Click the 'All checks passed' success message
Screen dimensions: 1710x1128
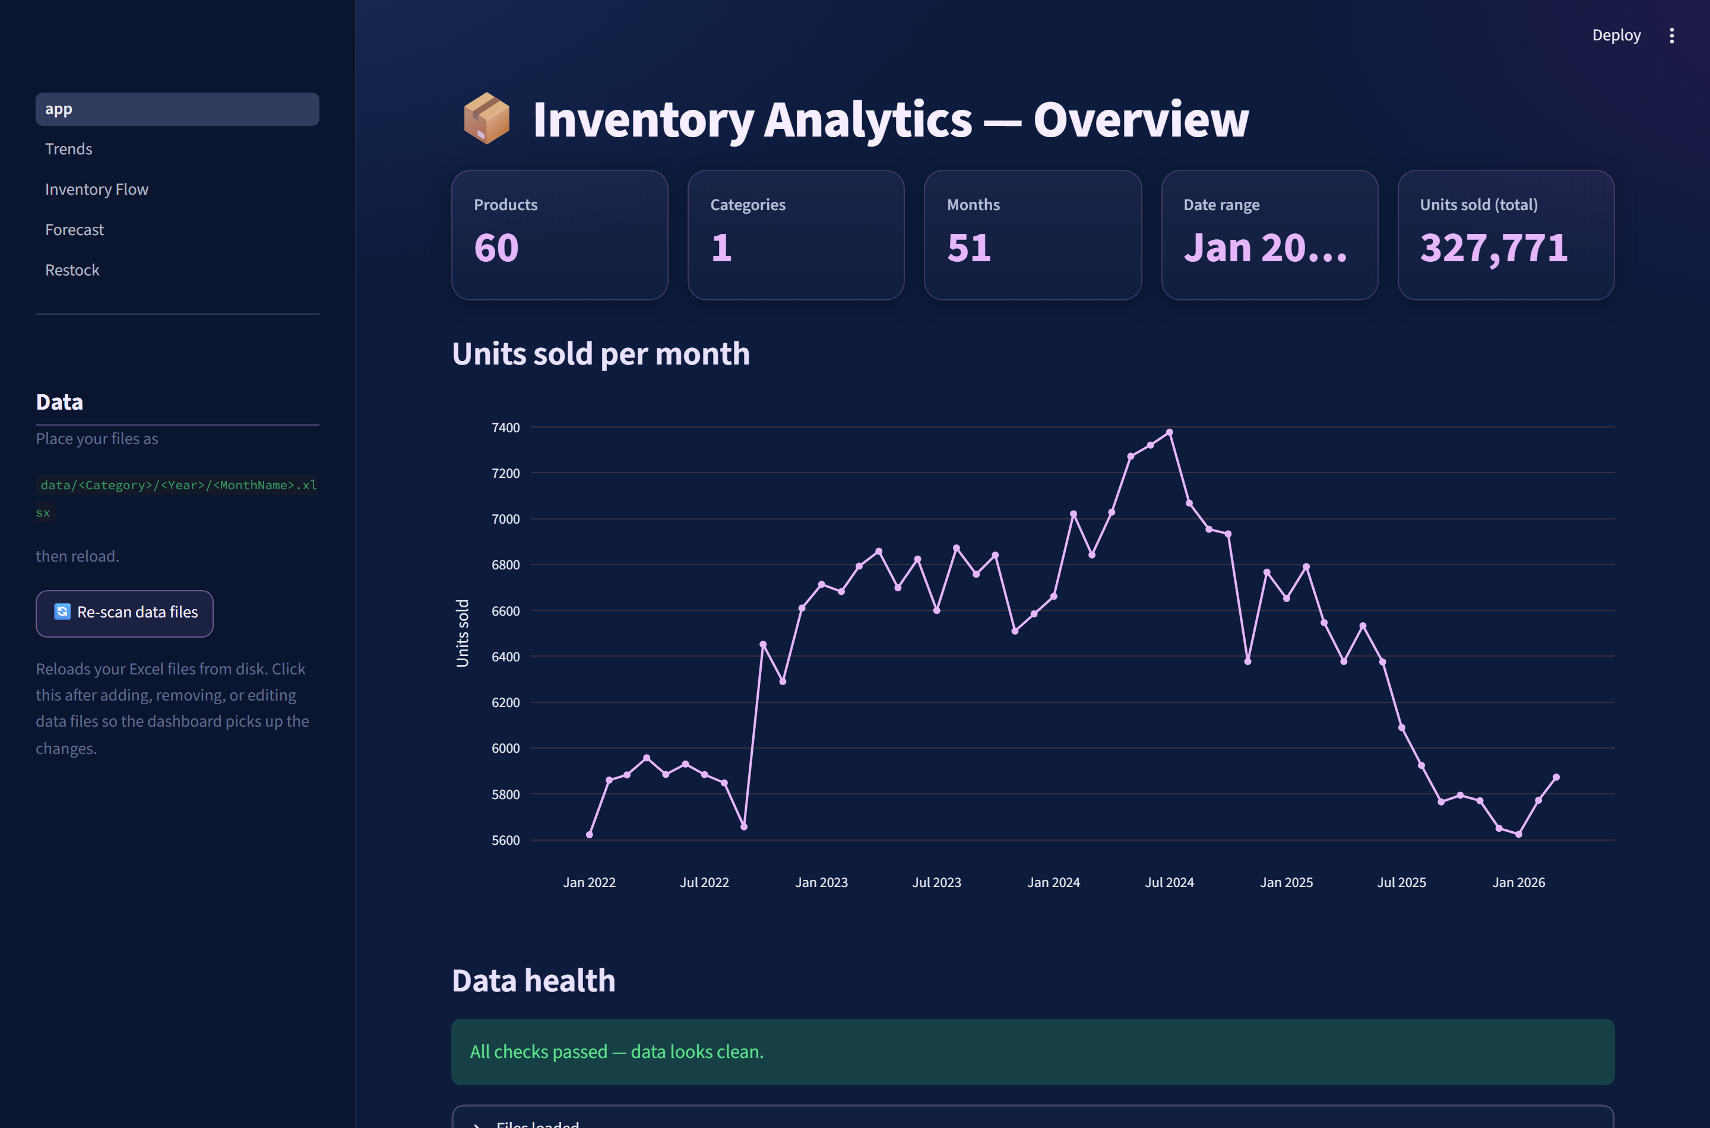point(1033,1052)
